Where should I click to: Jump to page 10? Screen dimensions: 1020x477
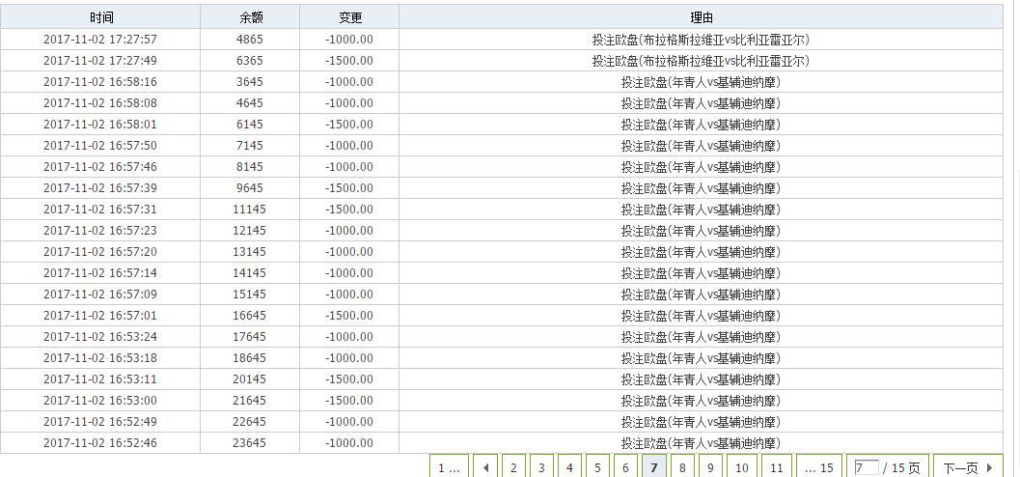tap(741, 467)
